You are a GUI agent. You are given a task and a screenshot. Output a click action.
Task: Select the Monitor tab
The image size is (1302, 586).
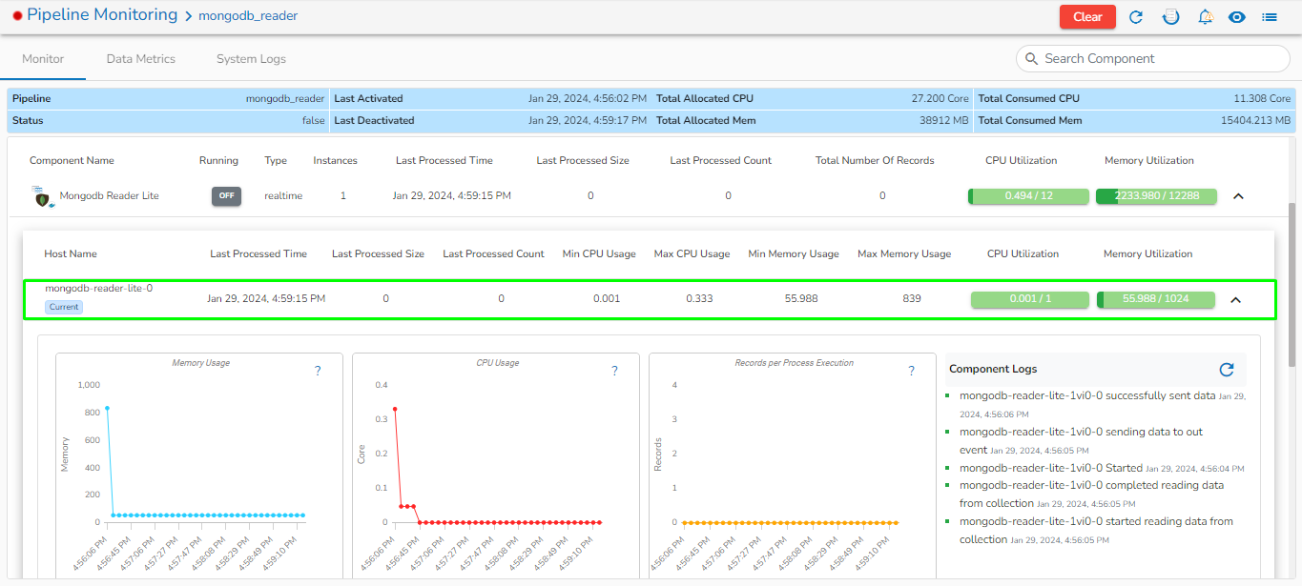(43, 59)
